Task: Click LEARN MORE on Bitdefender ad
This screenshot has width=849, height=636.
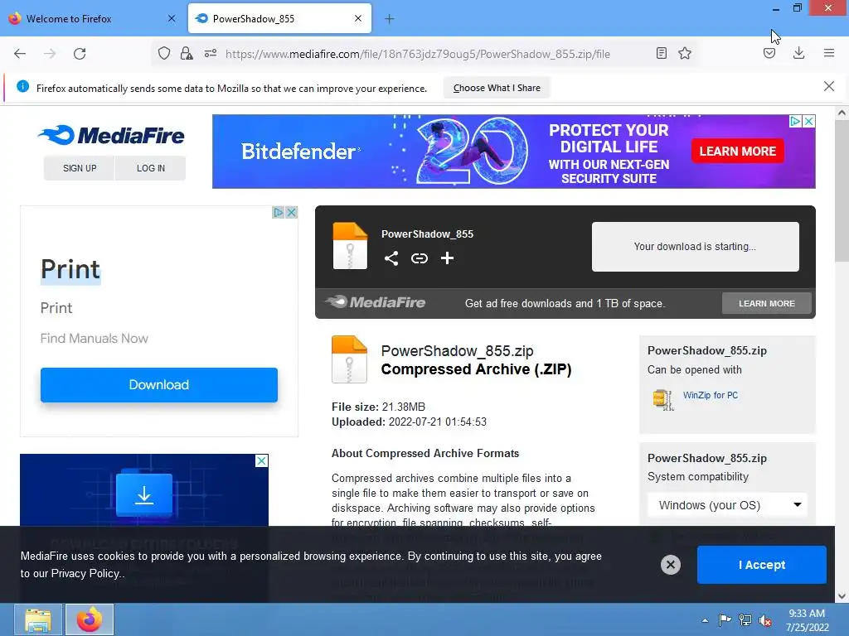Action: point(737,152)
